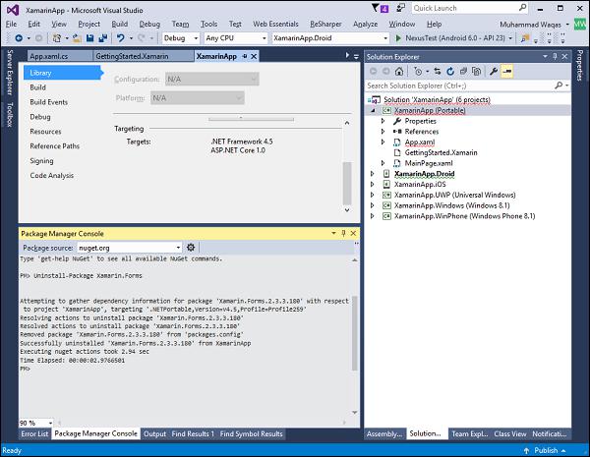Save the current file with the Save icon

(89, 38)
